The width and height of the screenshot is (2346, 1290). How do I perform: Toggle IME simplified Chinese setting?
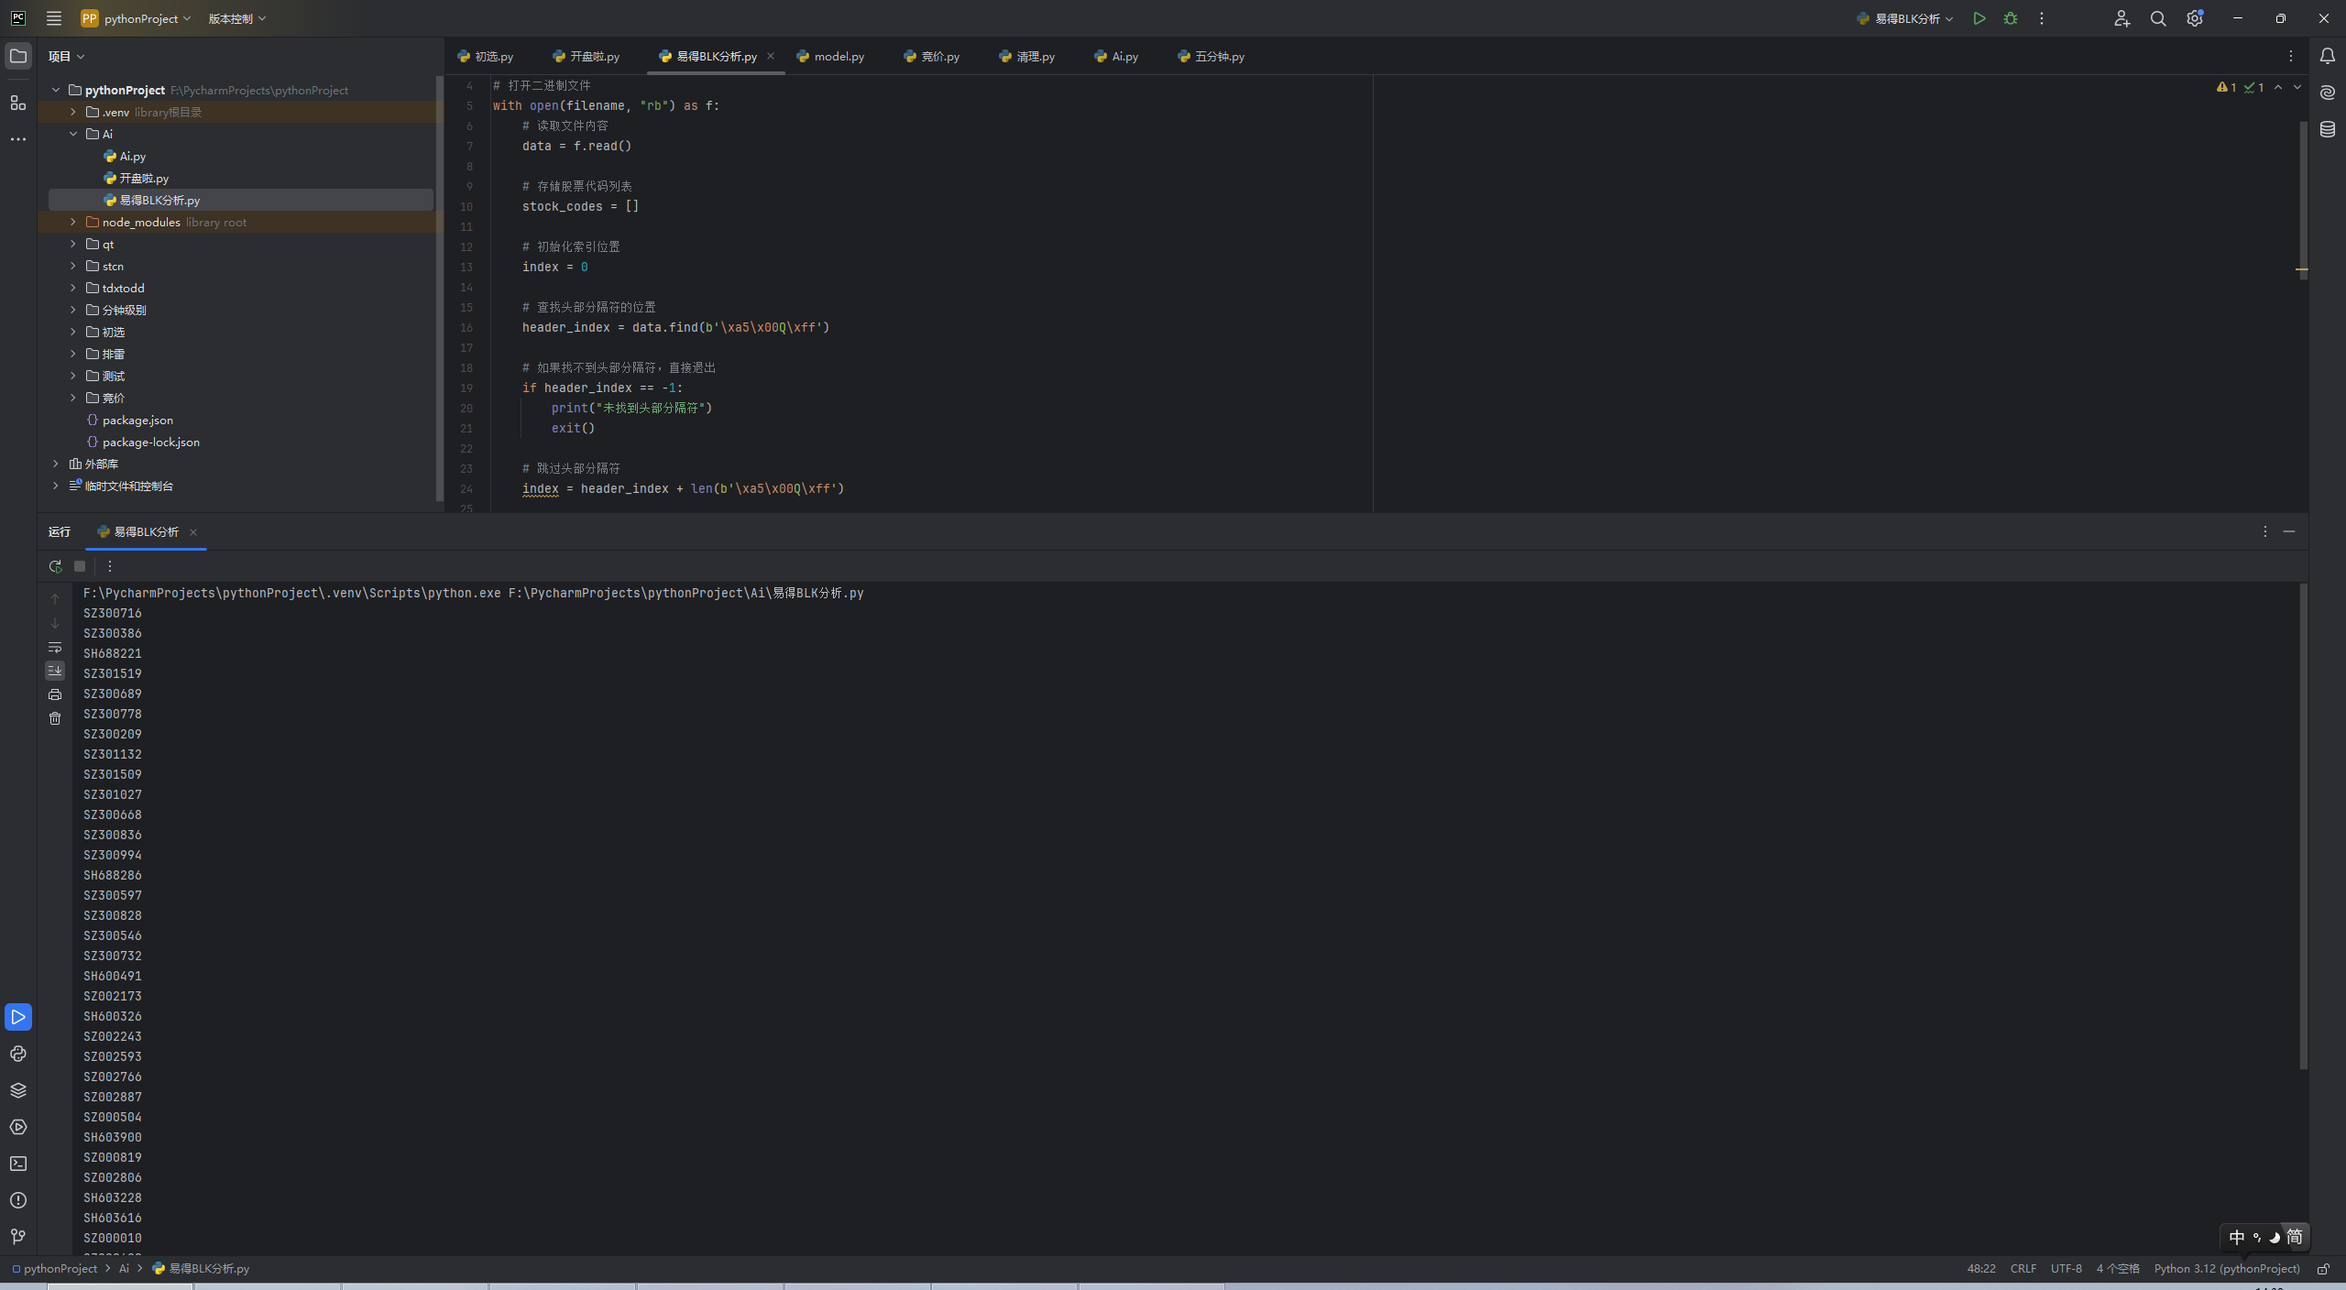2295,1237
